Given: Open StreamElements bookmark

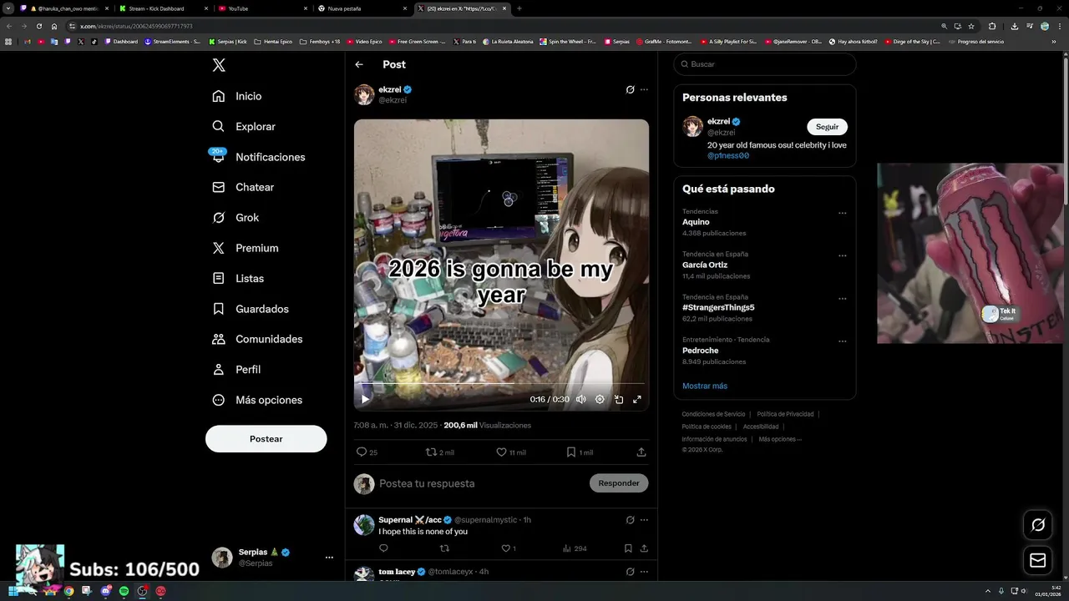Looking at the screenshot, I should pos(172,41).
